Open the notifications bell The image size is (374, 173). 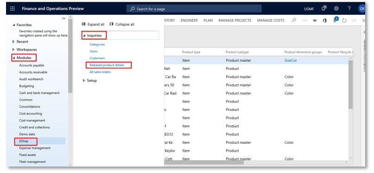[324, 8]
